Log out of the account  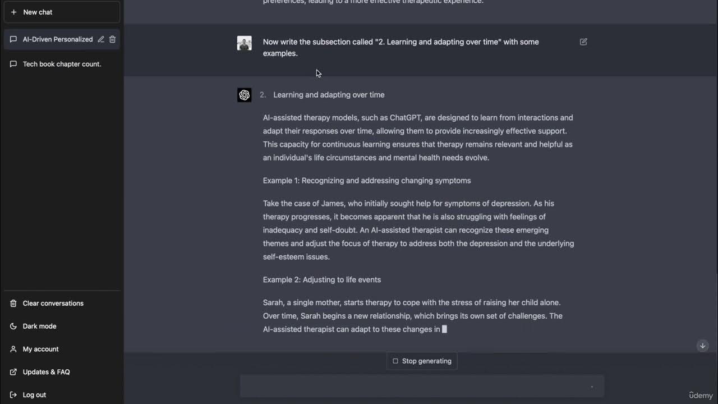(34, 395)
